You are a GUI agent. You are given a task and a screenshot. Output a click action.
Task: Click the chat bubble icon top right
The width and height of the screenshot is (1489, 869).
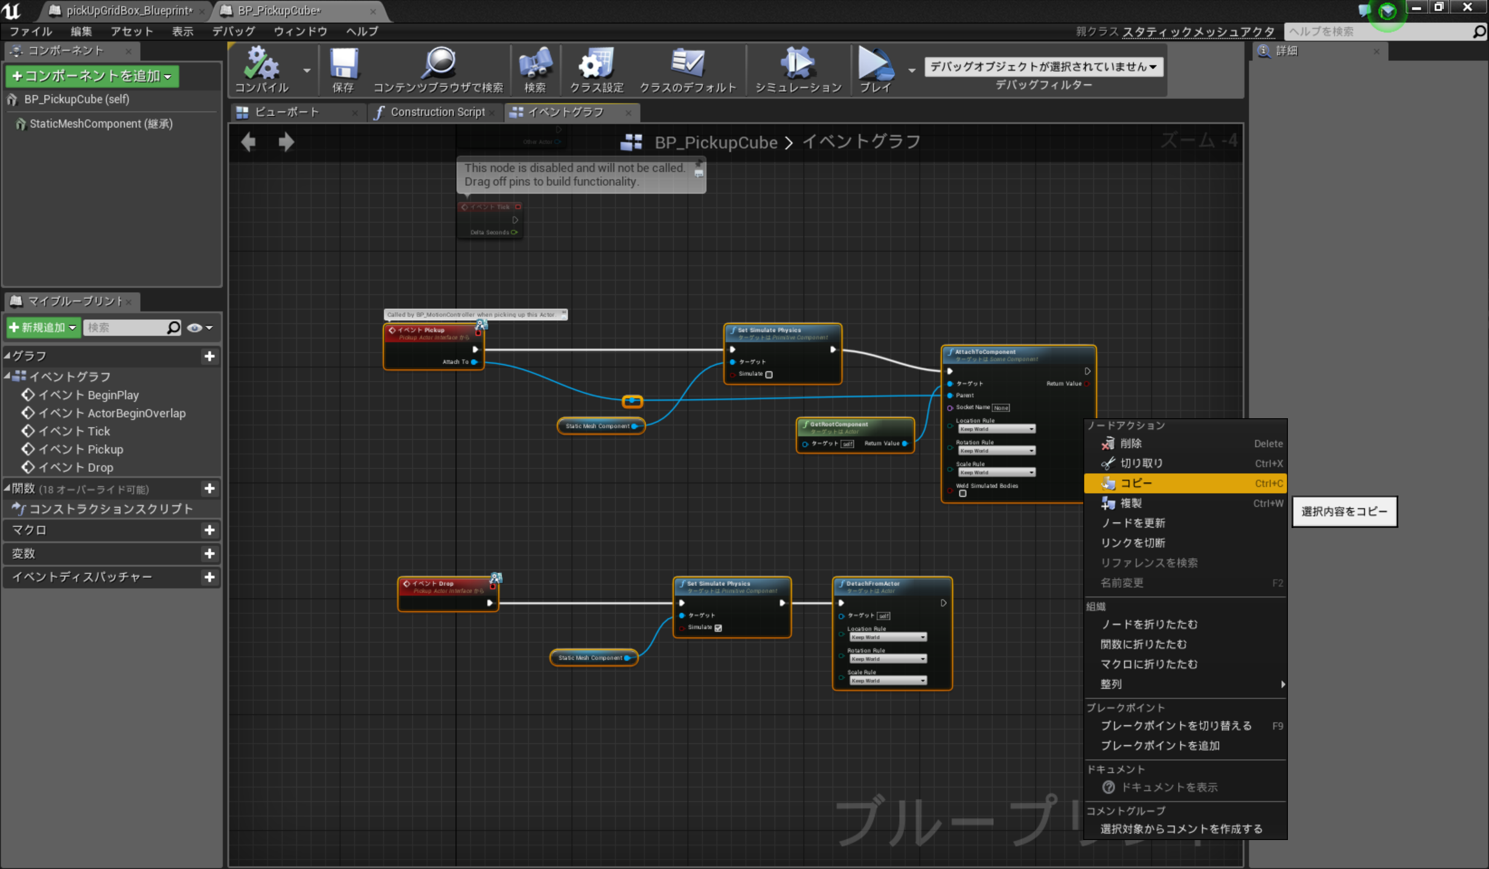coord(1364,10)
